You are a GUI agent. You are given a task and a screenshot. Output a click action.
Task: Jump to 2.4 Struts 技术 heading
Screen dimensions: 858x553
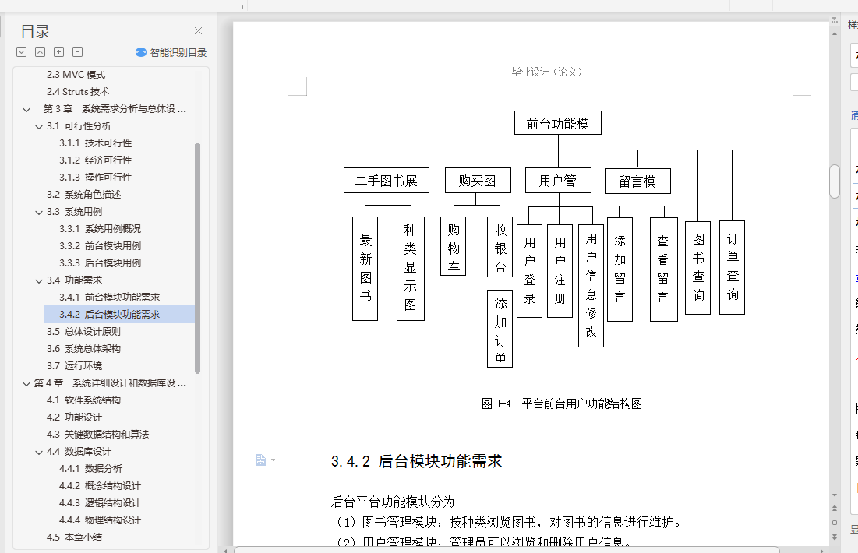coord(78,91)
